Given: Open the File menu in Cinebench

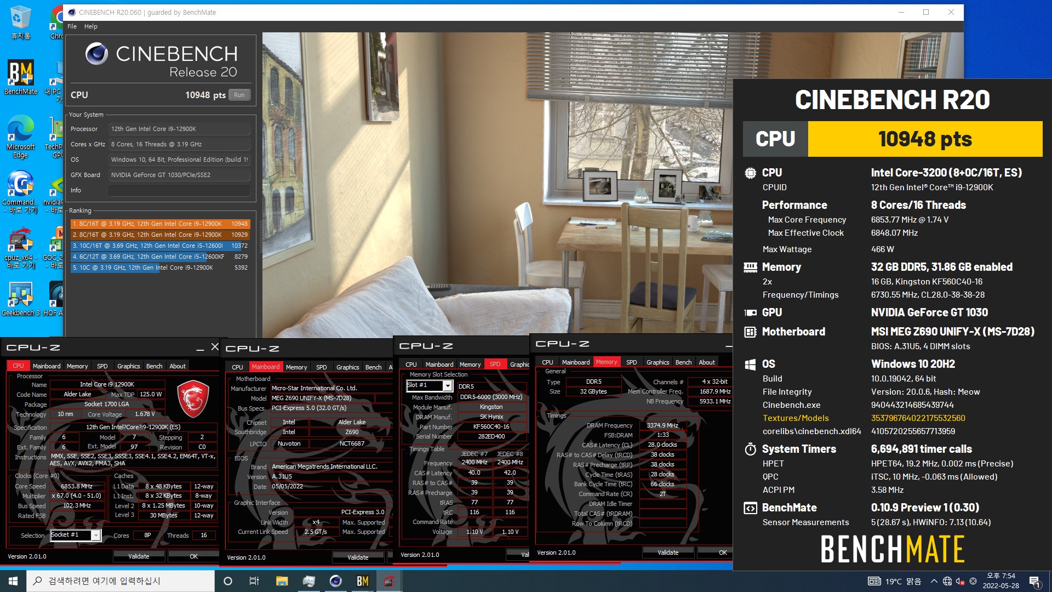Looking at the screenshot, I should (72, 26).
